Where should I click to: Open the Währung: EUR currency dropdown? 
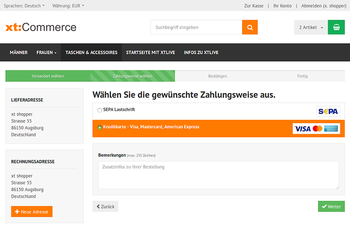pos(68,6)
